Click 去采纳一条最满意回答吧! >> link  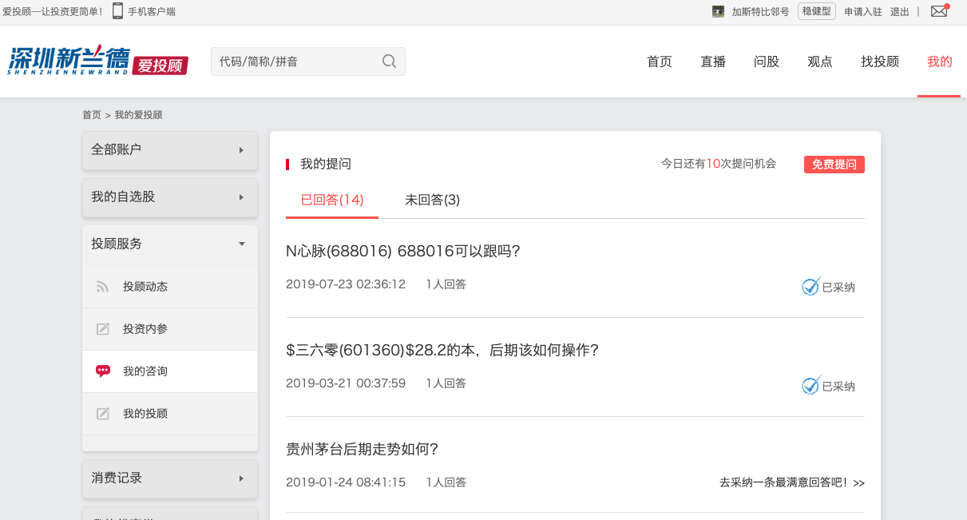click(x=792, y=482)
